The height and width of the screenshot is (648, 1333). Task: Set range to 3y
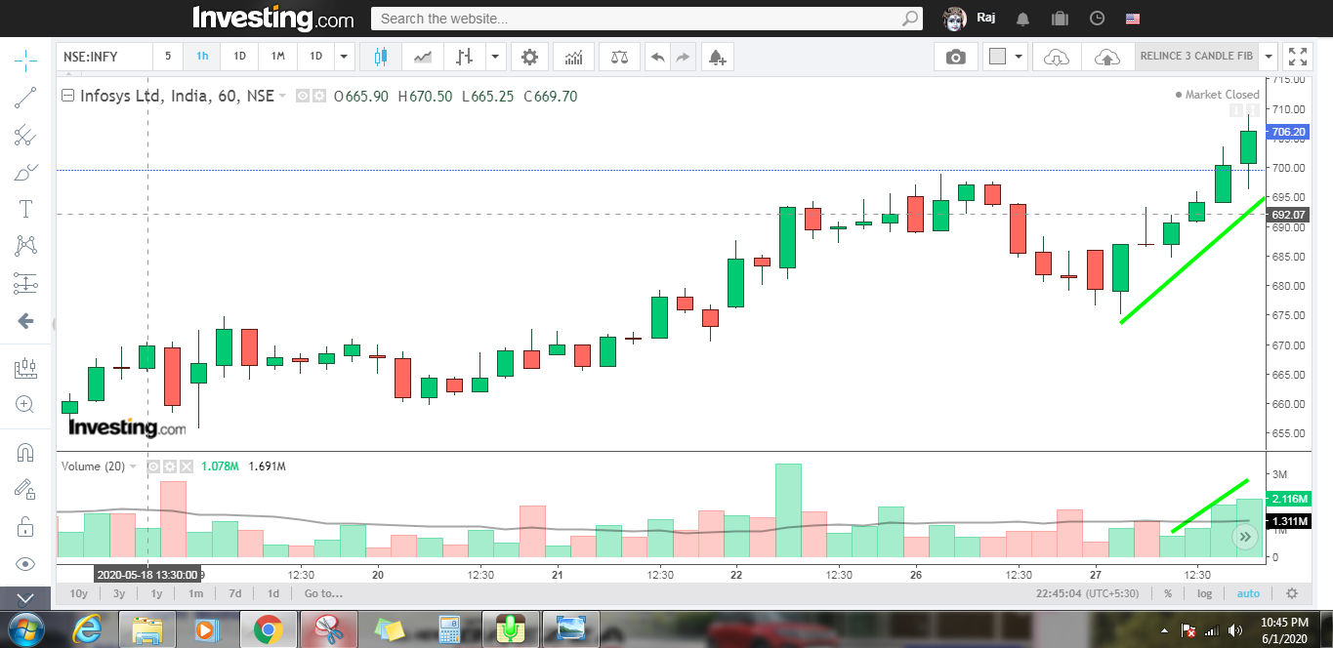(118, 593)
